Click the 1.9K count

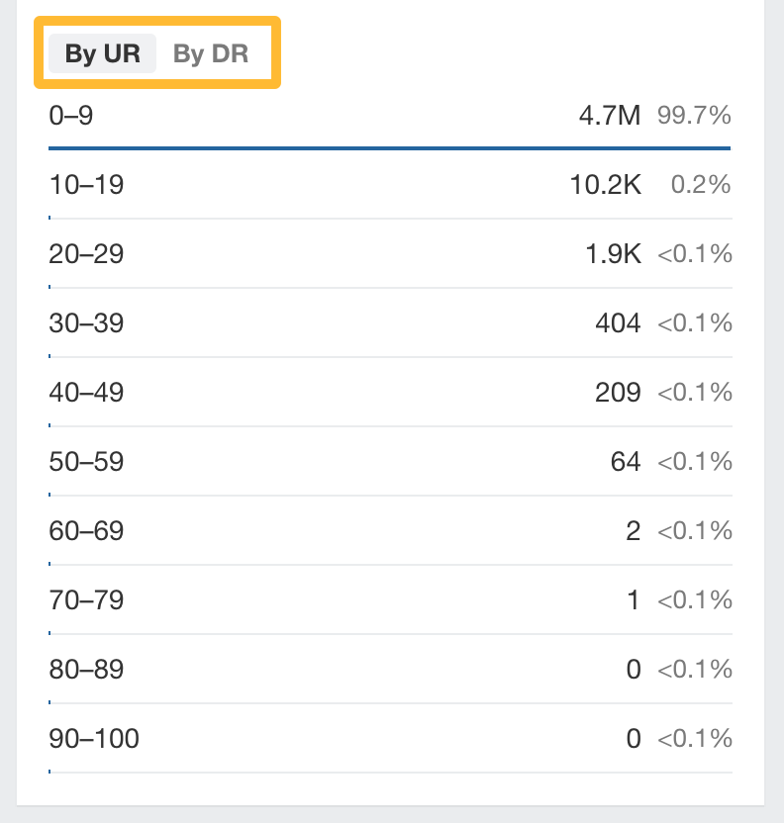pyautogui.click(x=613, y=254)
